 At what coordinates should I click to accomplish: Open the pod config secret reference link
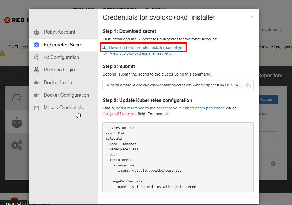coord(170,108)
